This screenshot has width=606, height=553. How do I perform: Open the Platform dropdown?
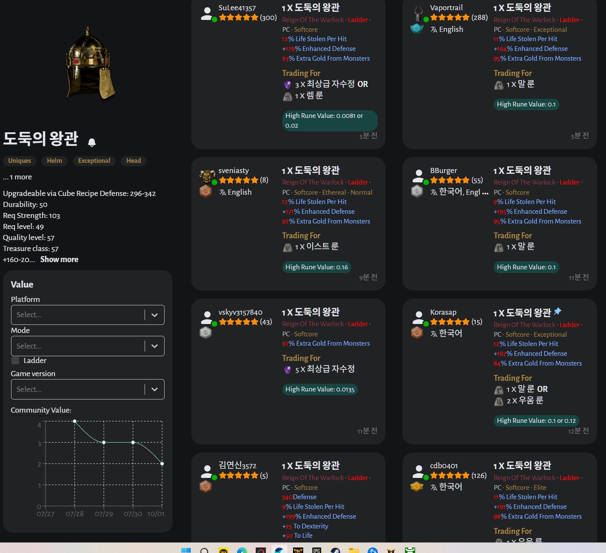click(x=87, y=315)
